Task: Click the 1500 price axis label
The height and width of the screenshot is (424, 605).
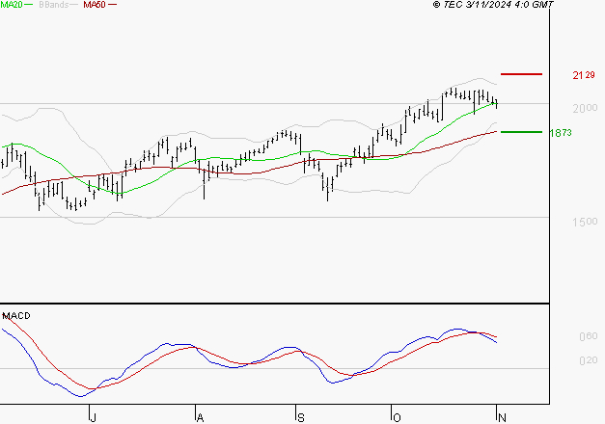Action: tap(585, 222)
